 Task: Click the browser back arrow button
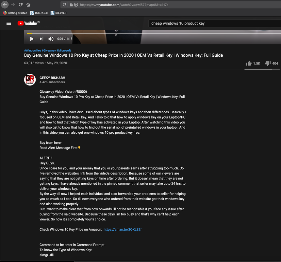coord(5,5)
